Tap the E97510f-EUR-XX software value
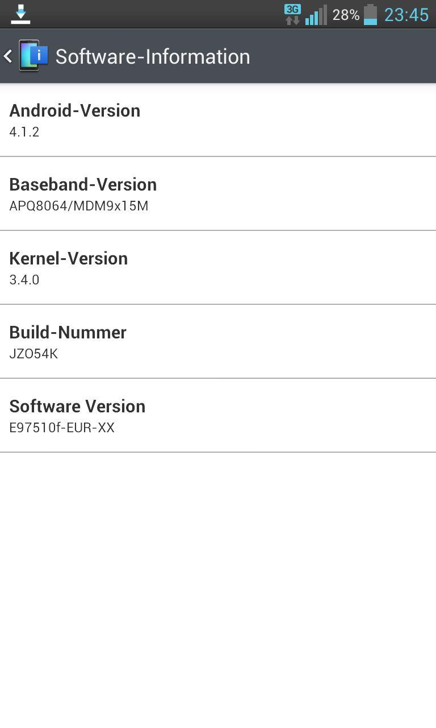This screenshot has width=436, height=728. (x=62, y=428)
